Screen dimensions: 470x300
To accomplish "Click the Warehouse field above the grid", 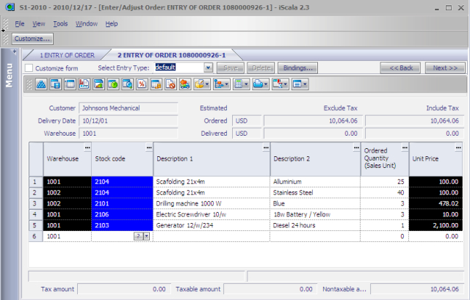I will click(129, 133).
